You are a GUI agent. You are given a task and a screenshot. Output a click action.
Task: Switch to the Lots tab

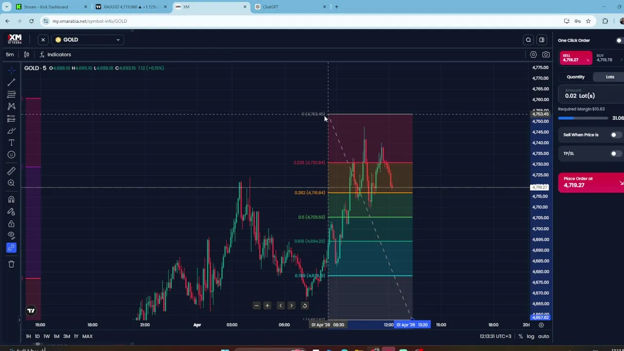pyautogui.click(x=610, y=77)
